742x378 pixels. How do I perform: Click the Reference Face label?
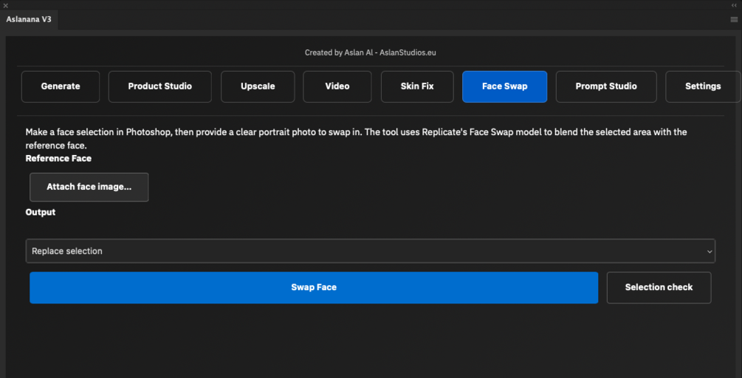58,158
